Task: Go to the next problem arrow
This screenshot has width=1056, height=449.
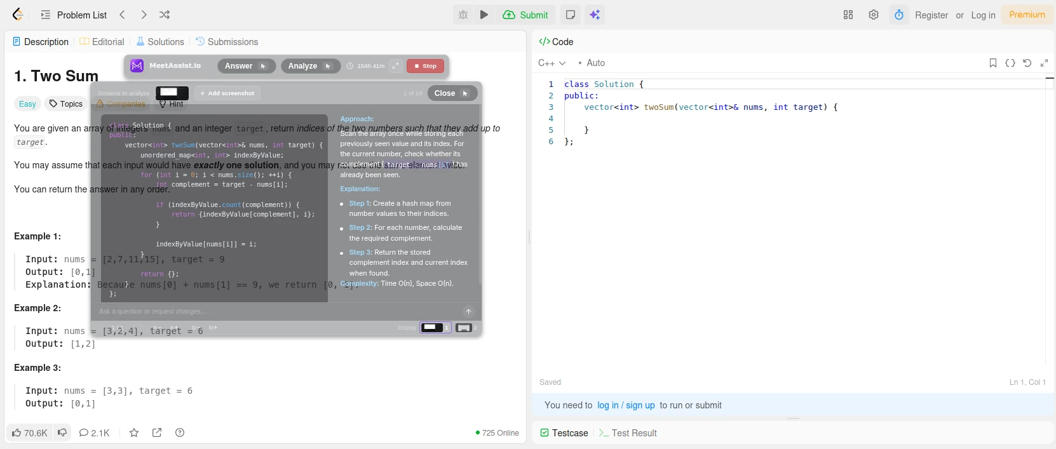Action: click(x=144, y=15)
